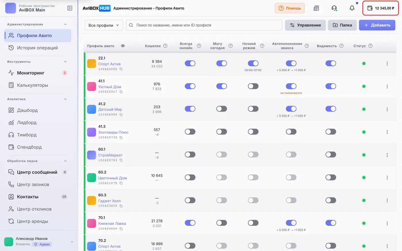Show help for Автопополнение аванса column
402x251 pixels.
307,46
